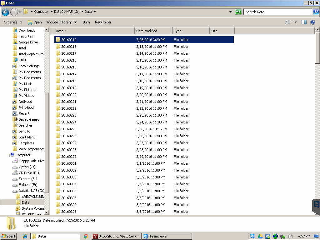Select the 20160229 folder
This screenshot has height=240, width=320.
(69, 157)
